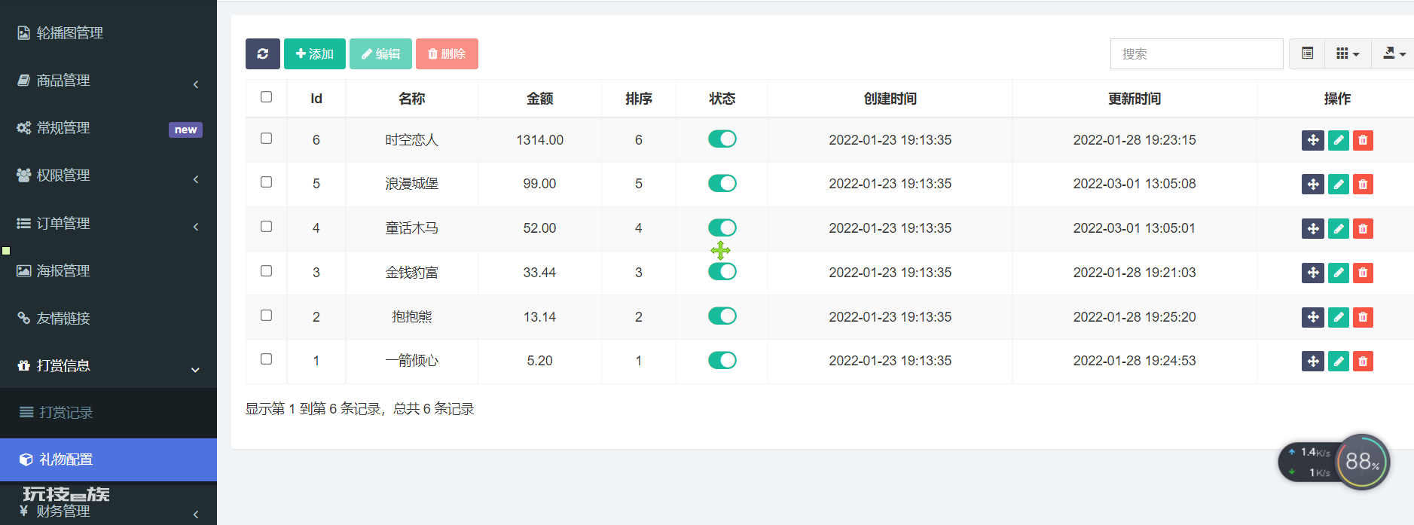Open 海报管理 in the sidebar

108,271
